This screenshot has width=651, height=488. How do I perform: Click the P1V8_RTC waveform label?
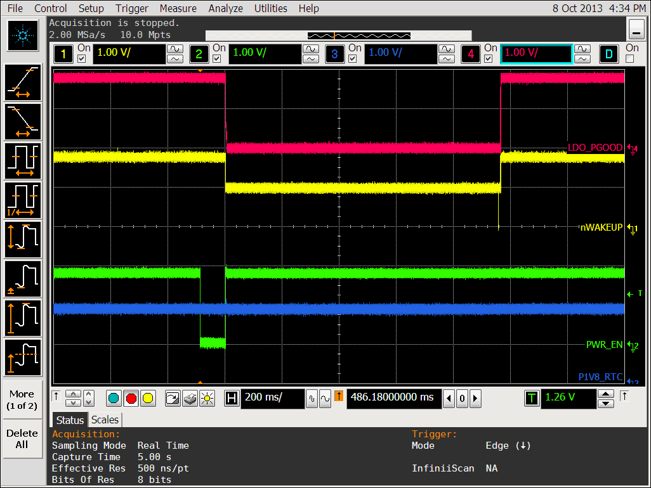pyautogui.click(x=600, y=377)
